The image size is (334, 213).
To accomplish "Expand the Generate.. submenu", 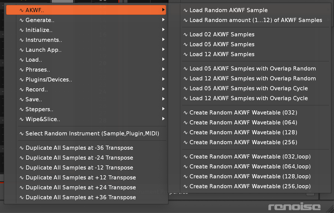I will coord(86,20).
